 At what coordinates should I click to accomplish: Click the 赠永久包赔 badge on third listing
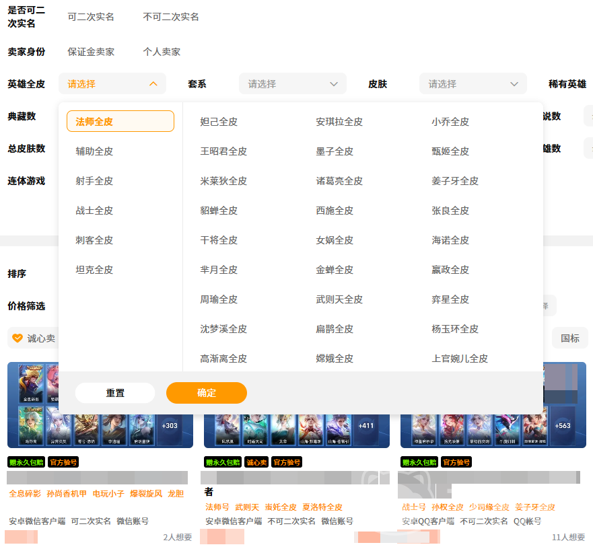pyautogui.click(x=419, y=462)
